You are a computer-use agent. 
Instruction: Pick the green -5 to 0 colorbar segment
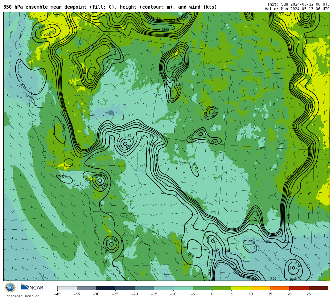[x=202, y=288]
